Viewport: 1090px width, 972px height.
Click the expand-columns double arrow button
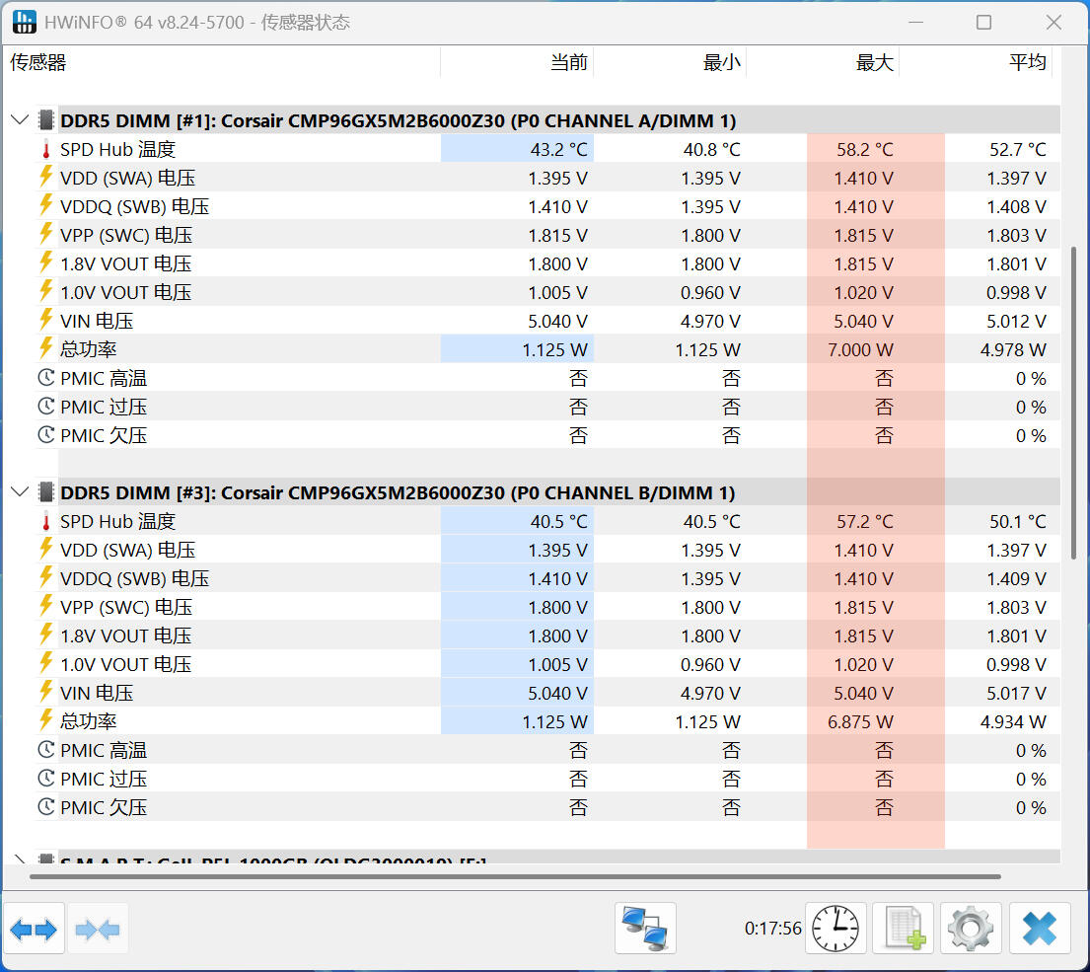point(34,929)
